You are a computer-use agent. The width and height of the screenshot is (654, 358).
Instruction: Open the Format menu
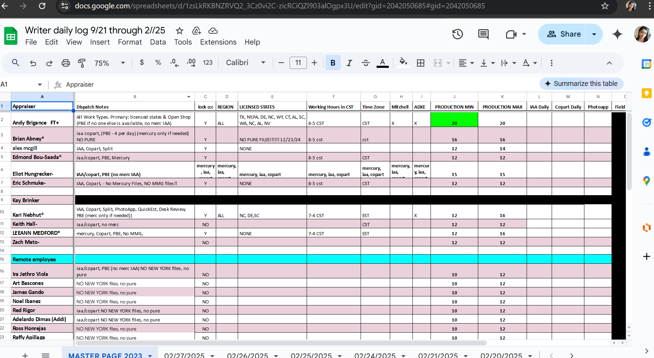pyautogui.click(x=130, y=42)
